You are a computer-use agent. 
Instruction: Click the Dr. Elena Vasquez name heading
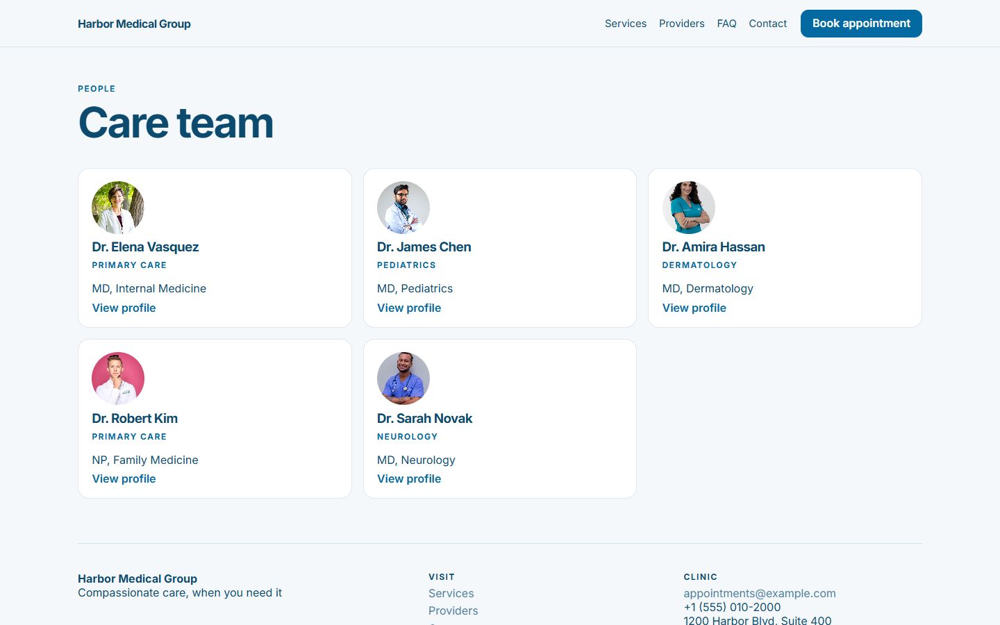(145, 247)
